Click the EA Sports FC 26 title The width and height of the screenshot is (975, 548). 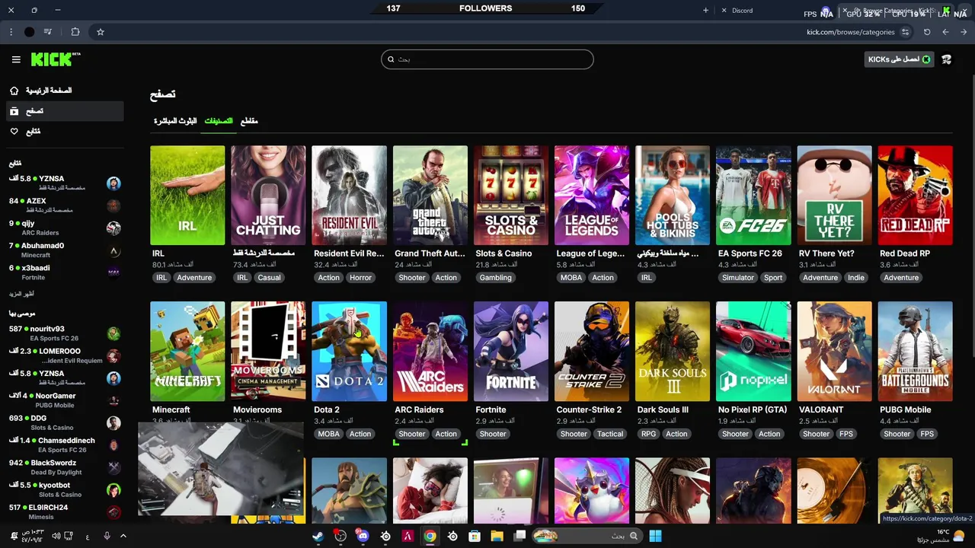750,253
